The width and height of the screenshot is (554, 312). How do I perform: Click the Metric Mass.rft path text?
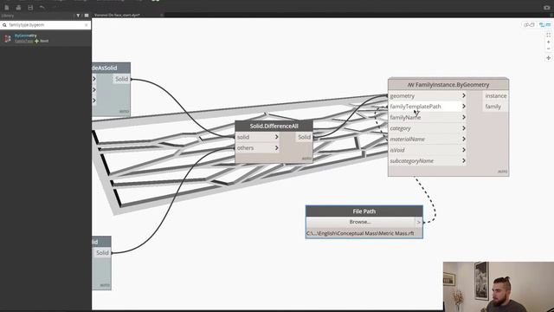[x=360, y=233]
